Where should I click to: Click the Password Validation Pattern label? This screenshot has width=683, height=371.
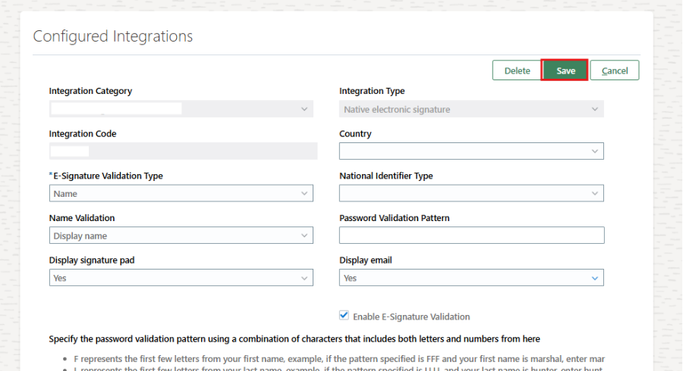(394, 218)
